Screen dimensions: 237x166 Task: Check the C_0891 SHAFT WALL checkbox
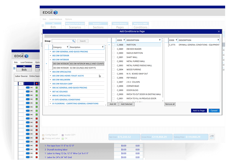click(x=113, y=57)
